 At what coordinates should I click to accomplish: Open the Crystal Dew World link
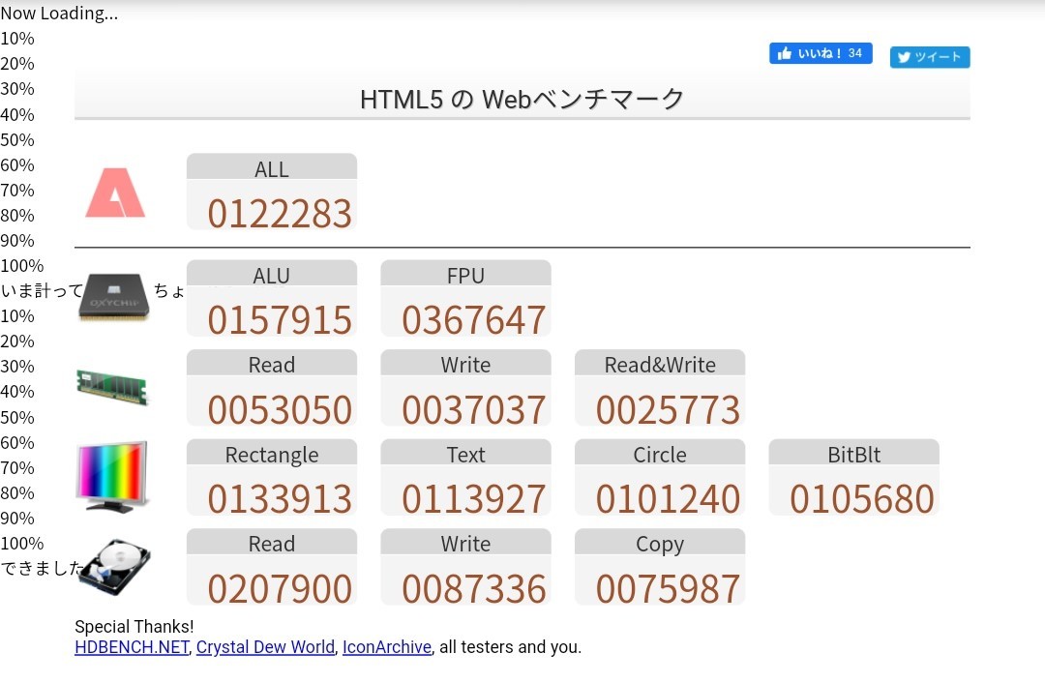click(265, 647)
